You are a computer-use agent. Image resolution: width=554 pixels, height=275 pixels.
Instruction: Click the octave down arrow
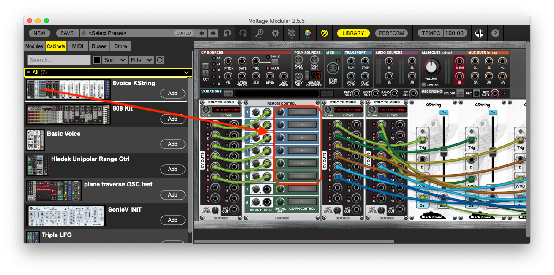coord(206,73)
